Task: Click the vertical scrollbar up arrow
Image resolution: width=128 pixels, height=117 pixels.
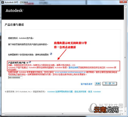Action: 125,7
